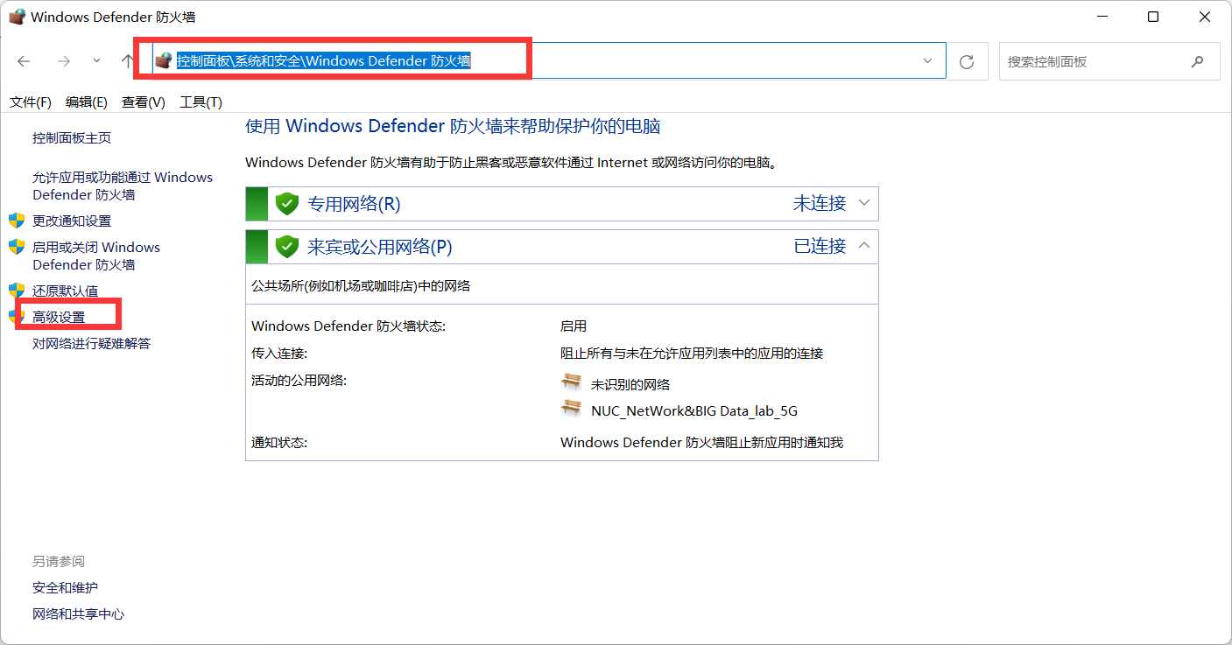This screenshot has height=645, width=1232.
Task: Click the Windows Defender 防火墙状态 label
Action: pos(348,326)
